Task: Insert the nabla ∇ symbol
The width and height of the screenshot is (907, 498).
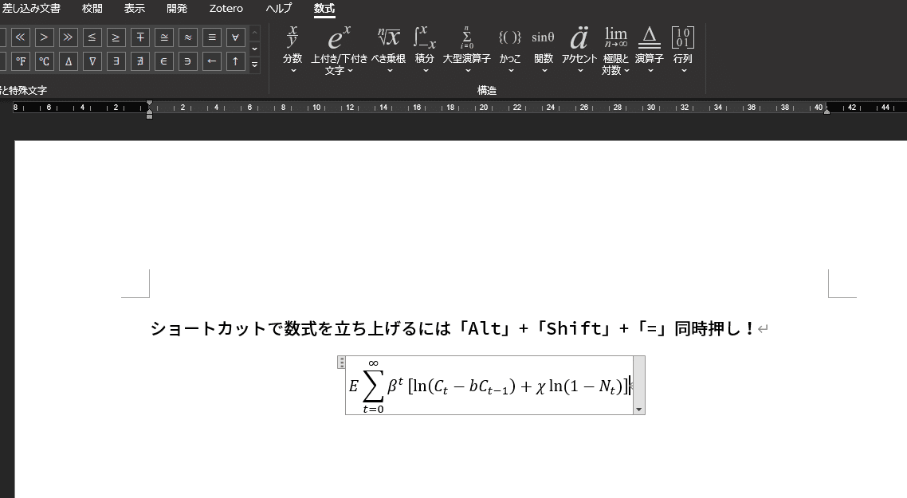Action: click(92, 61)
